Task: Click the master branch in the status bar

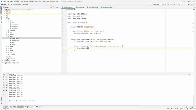Action: tap(193, 109)
